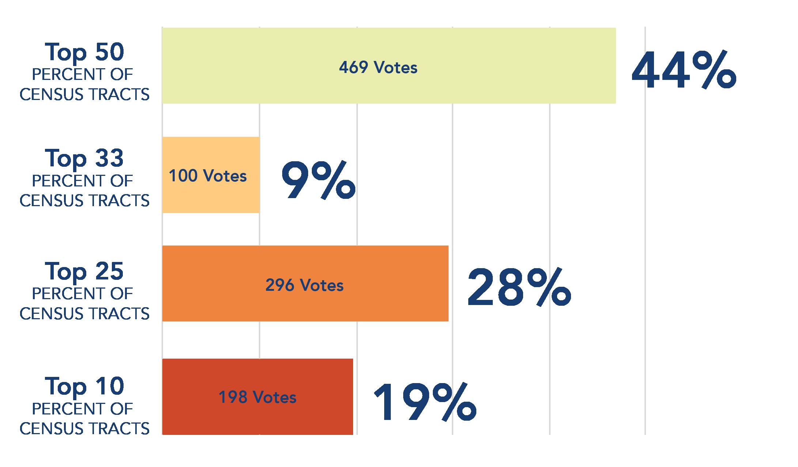Click PERCENT OF text under Top 33
Viewport: 798px width, 467px height.
(x=83, y=181)
